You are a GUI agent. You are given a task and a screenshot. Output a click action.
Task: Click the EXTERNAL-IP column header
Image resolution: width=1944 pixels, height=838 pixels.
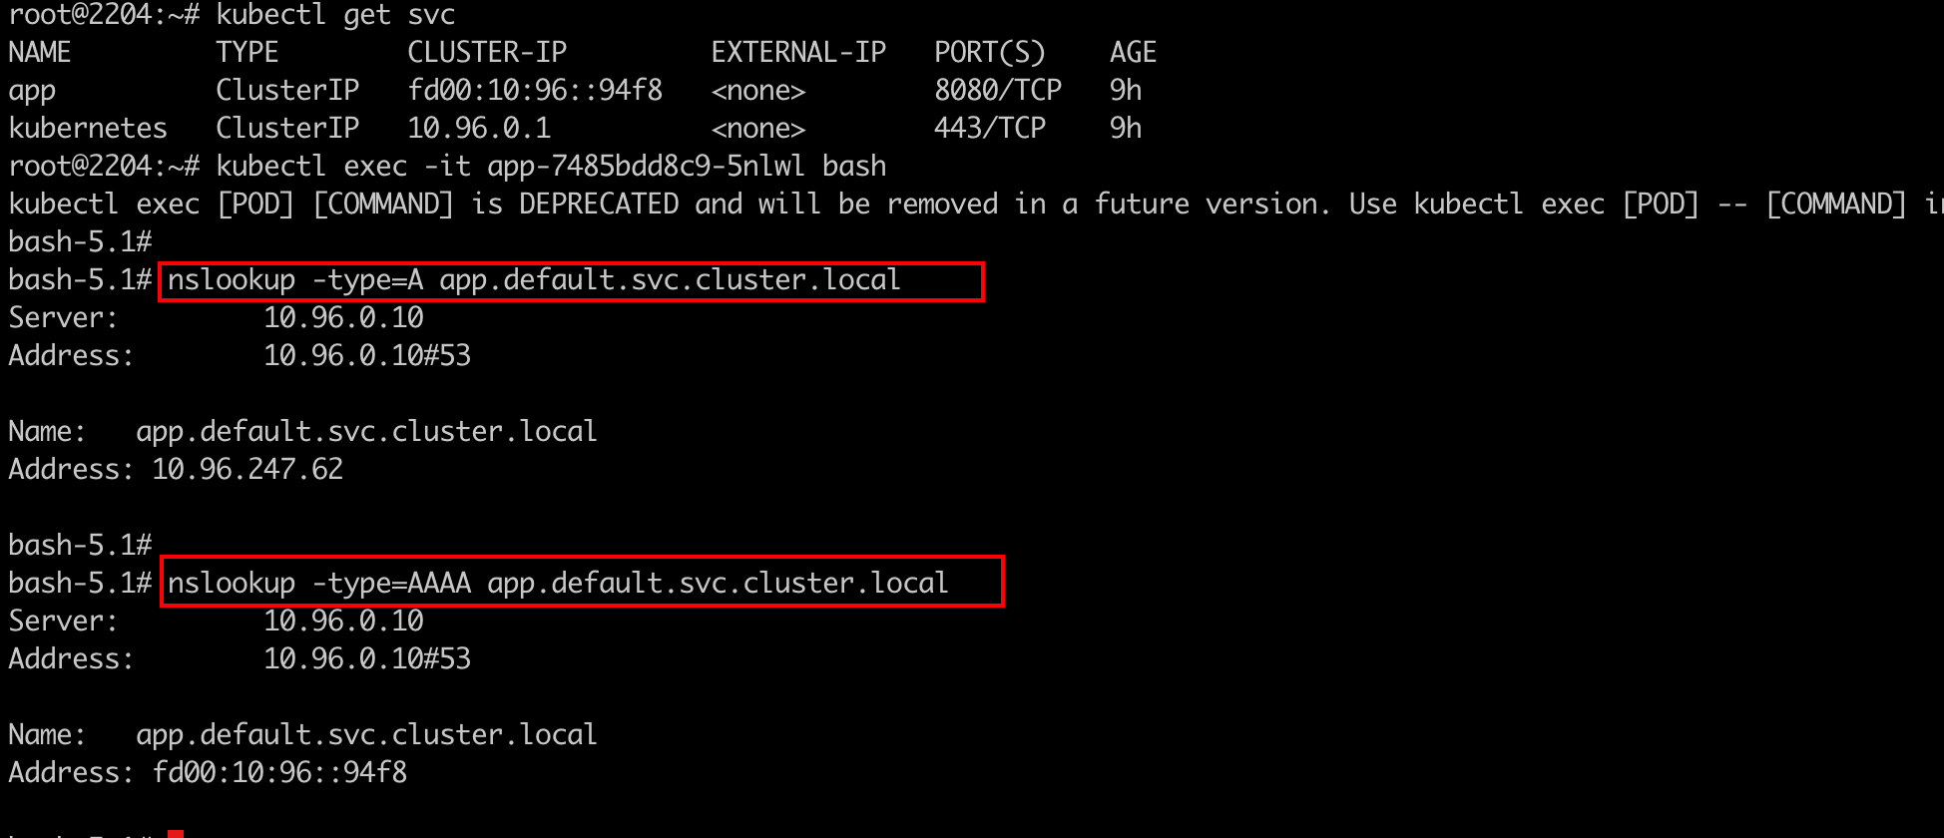[798, 53]
